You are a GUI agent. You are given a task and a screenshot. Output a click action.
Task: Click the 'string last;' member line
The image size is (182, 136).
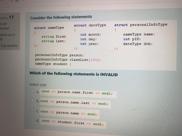pyautogui.click(x=54, y=41)
